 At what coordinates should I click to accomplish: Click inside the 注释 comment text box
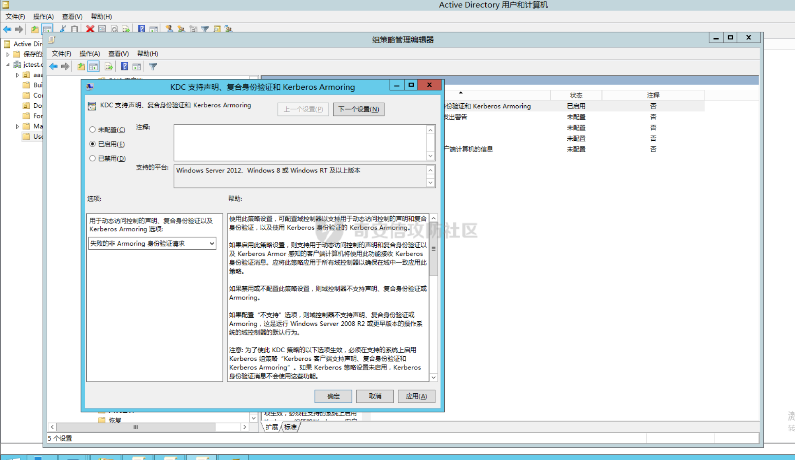pos(300,142)
